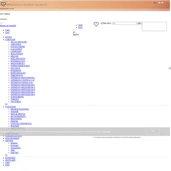Image resolution: width=171 pixels, height=171 pixels.
Task: Open the MILLES link
Action: click(15, 56)
